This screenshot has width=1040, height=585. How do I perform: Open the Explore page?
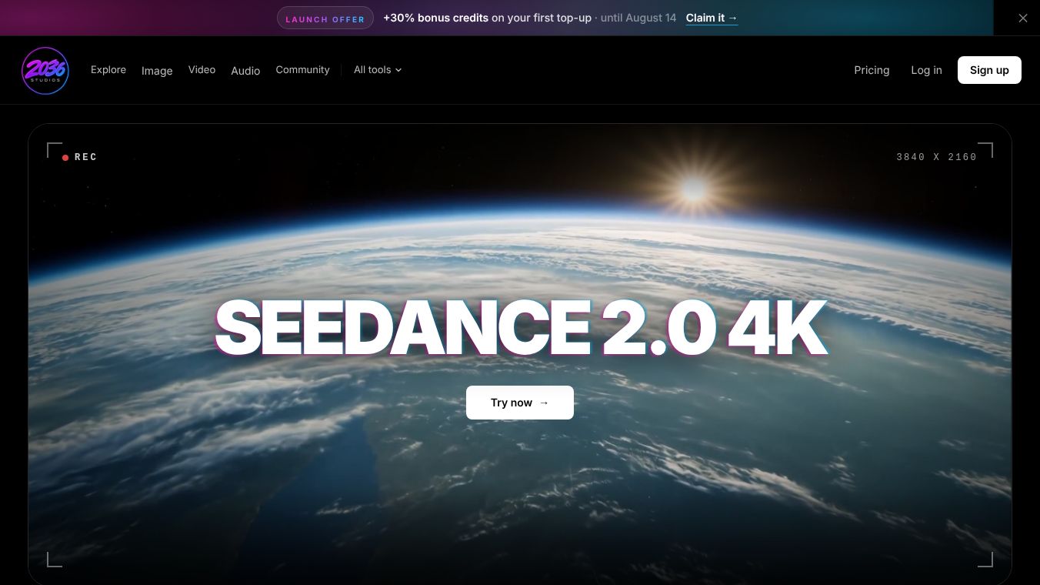(x=108, y=70)
